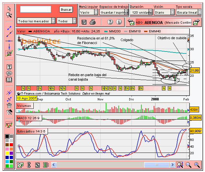Click the Volumen panel label
The height and width of the screenshot is (172, 205).
25,106
